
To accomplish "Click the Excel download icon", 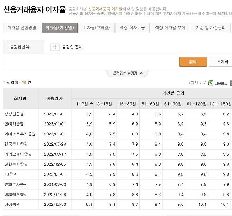I will [x=210, y=83].
